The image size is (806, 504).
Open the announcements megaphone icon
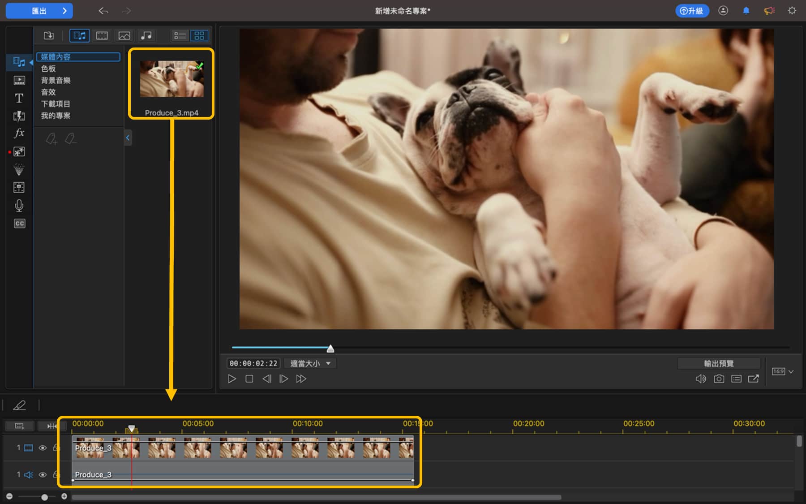click(x=769, y=11)
